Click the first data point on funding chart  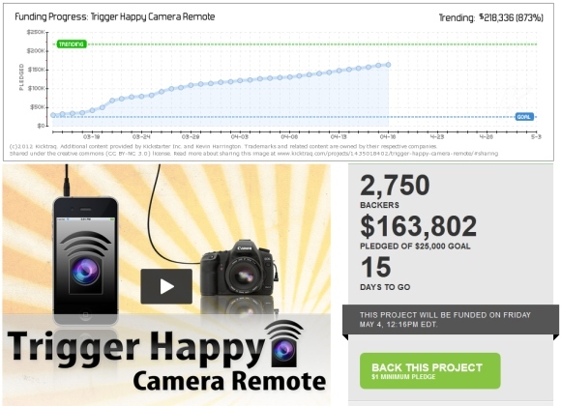coord(53,115)
